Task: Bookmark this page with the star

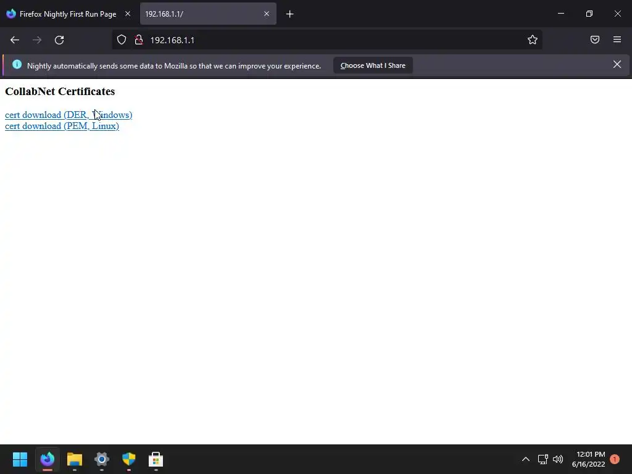Action: [533, 40]
